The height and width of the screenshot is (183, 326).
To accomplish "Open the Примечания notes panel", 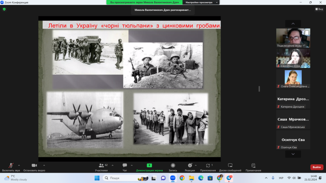I will 253,166.
